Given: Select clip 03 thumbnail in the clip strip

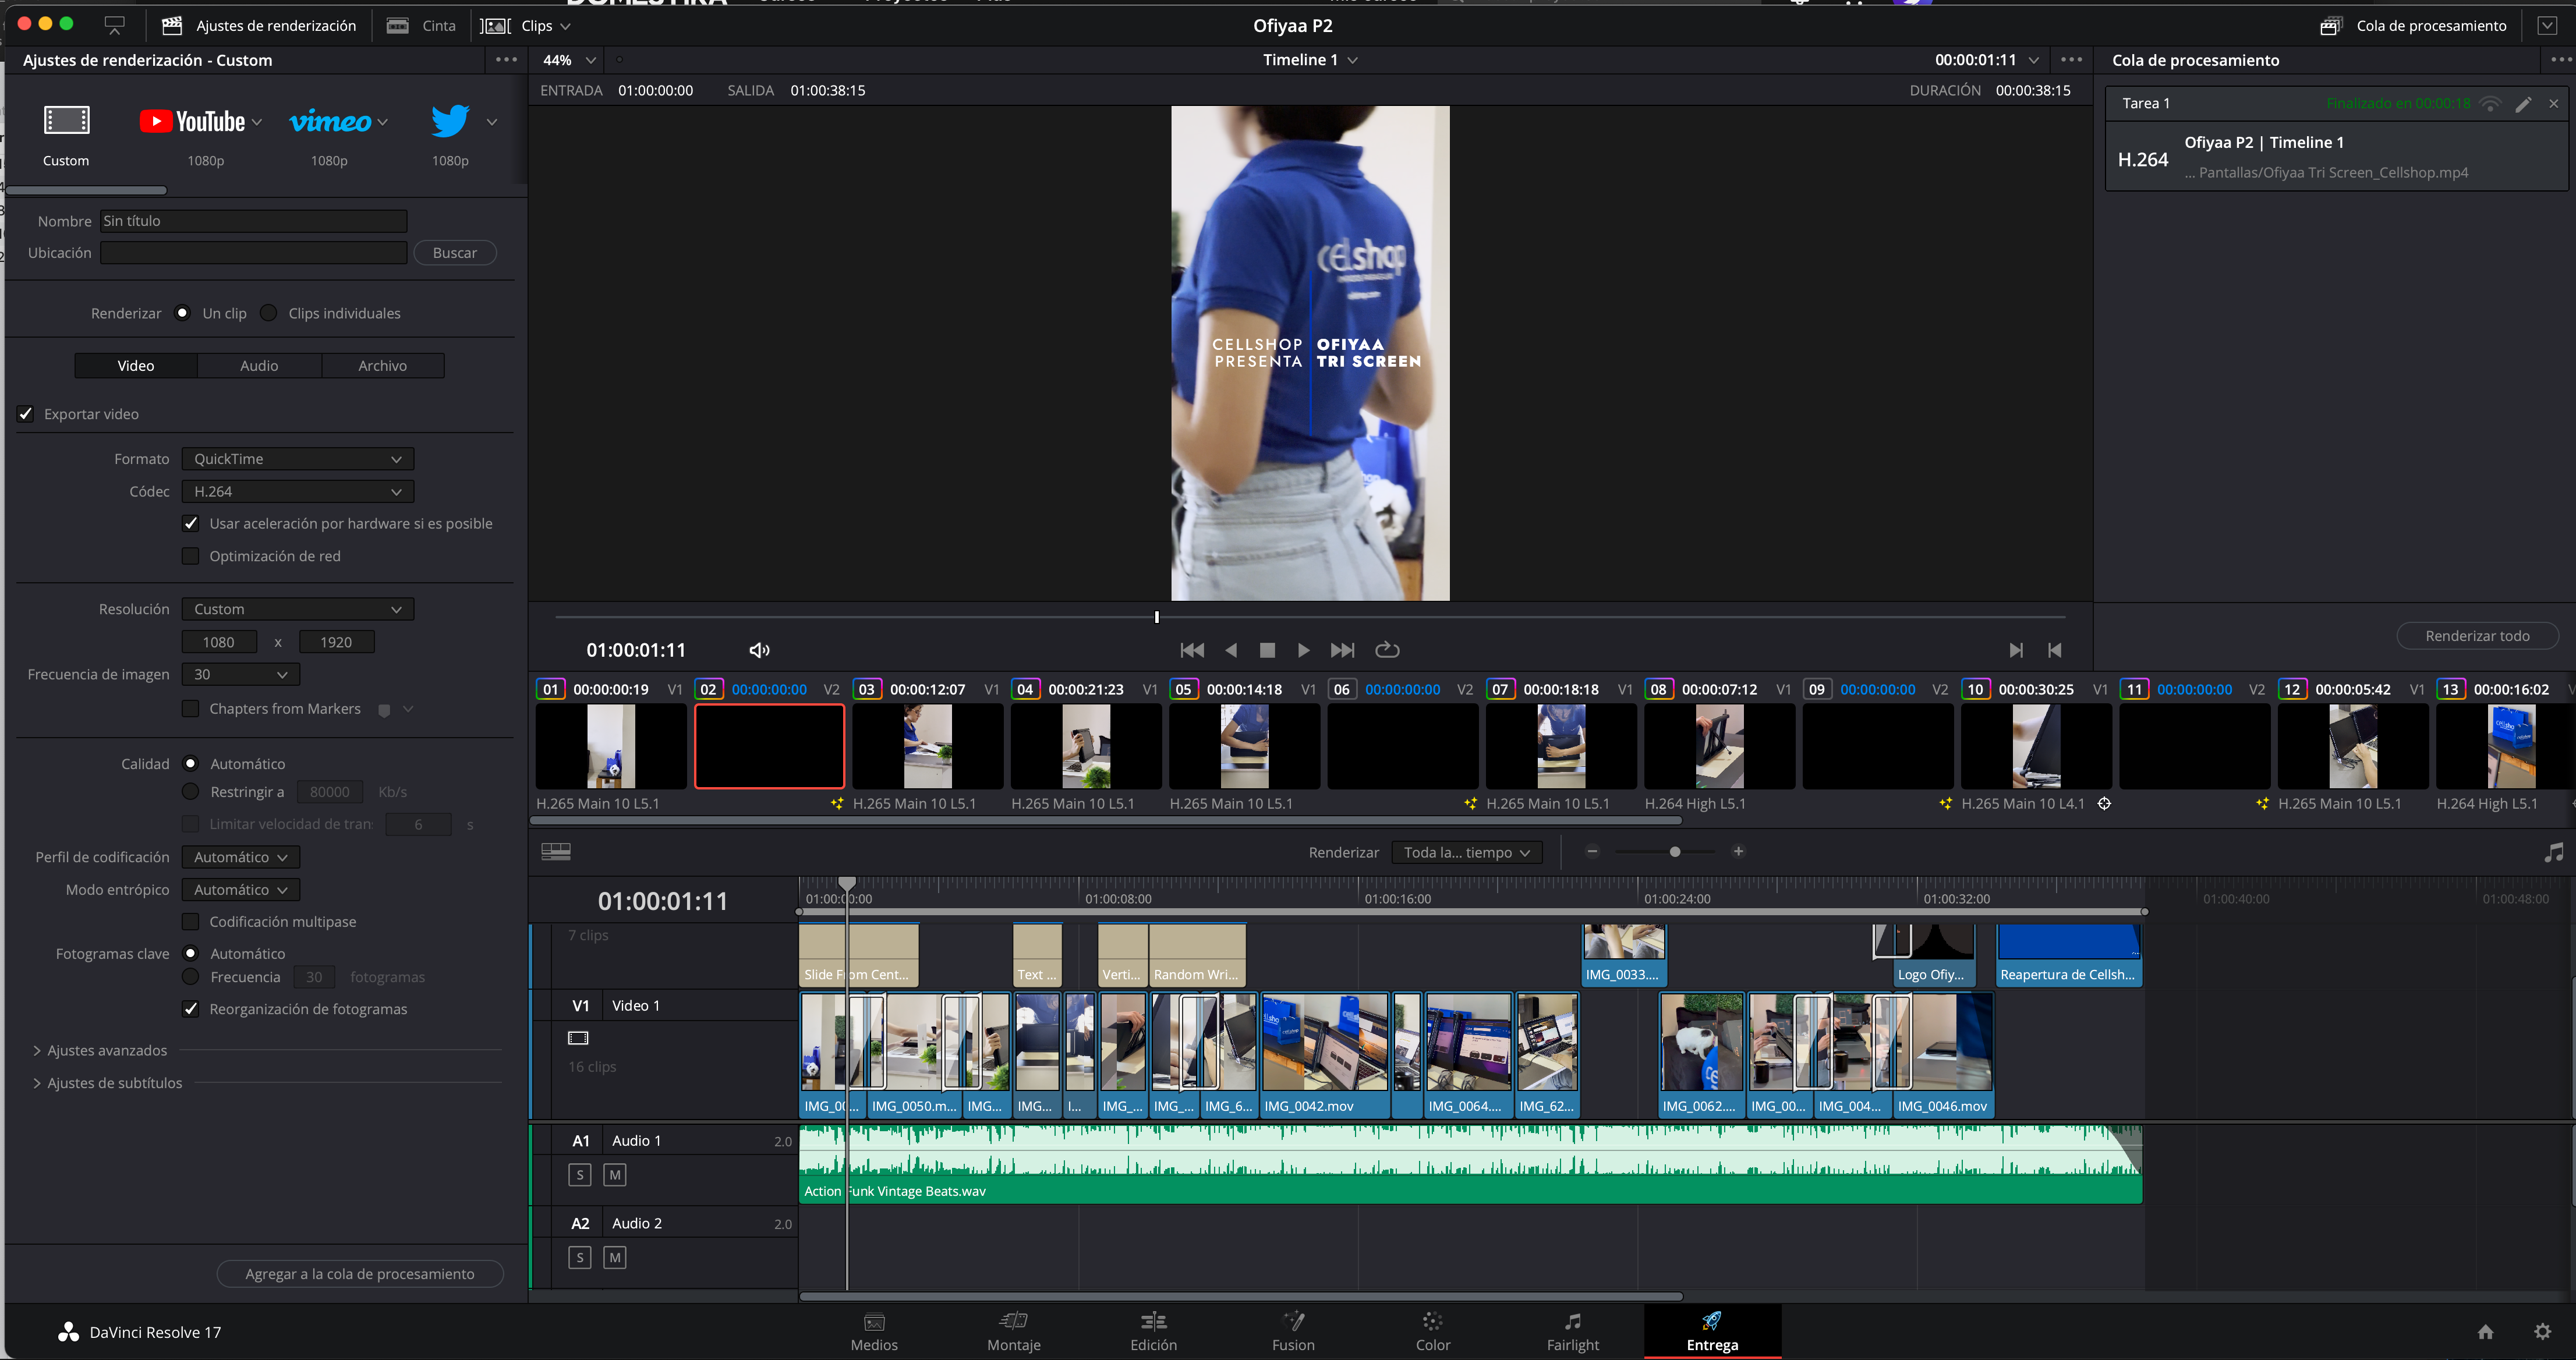Looking at the screenshot, I should coord(927,746).
